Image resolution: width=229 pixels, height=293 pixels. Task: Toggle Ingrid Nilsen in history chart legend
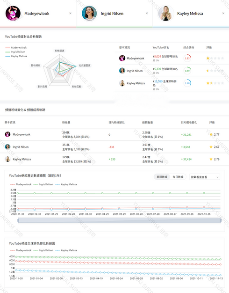coord(43,184)
